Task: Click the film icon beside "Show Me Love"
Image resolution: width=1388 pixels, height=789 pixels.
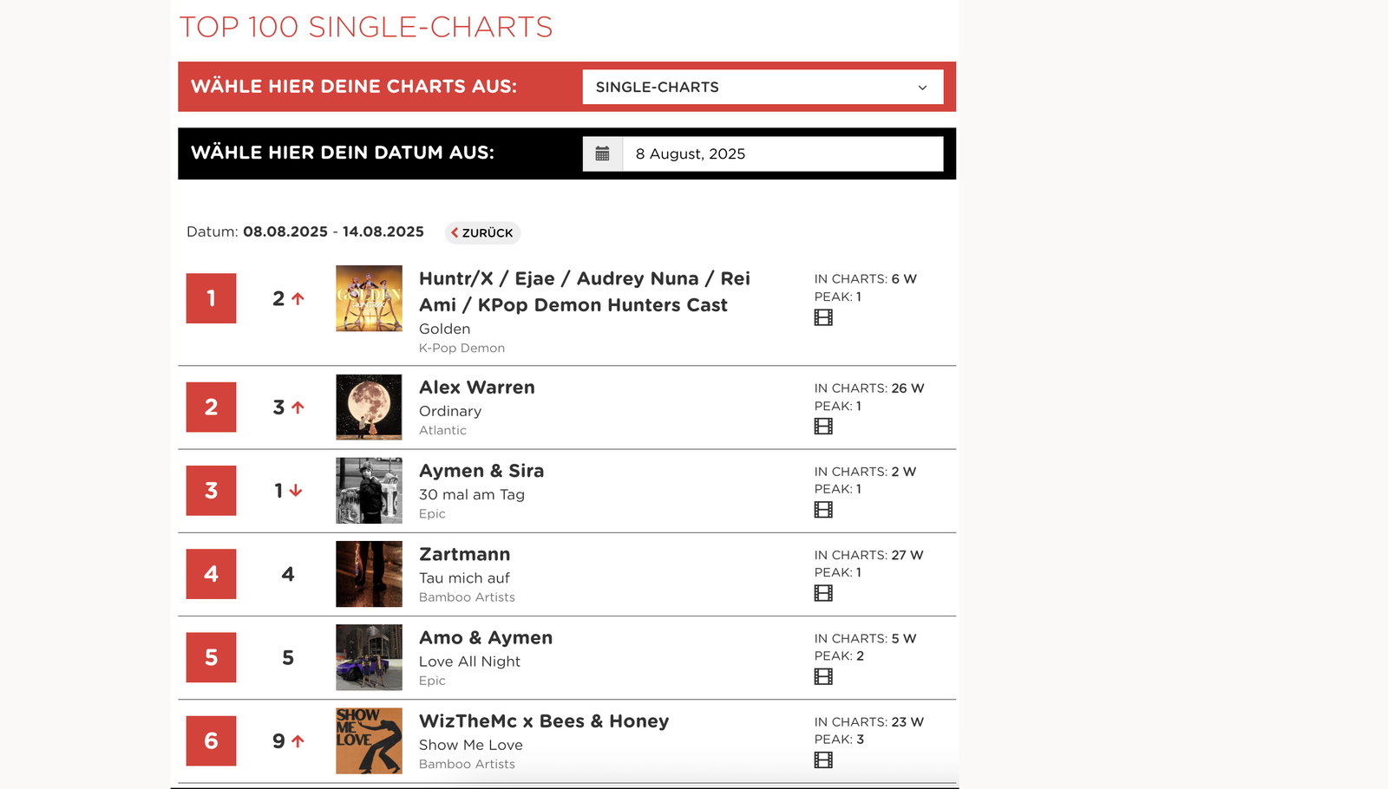Action: pos(822,760)
